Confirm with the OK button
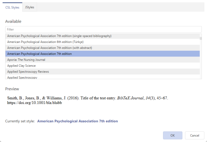 pos(173,136)
